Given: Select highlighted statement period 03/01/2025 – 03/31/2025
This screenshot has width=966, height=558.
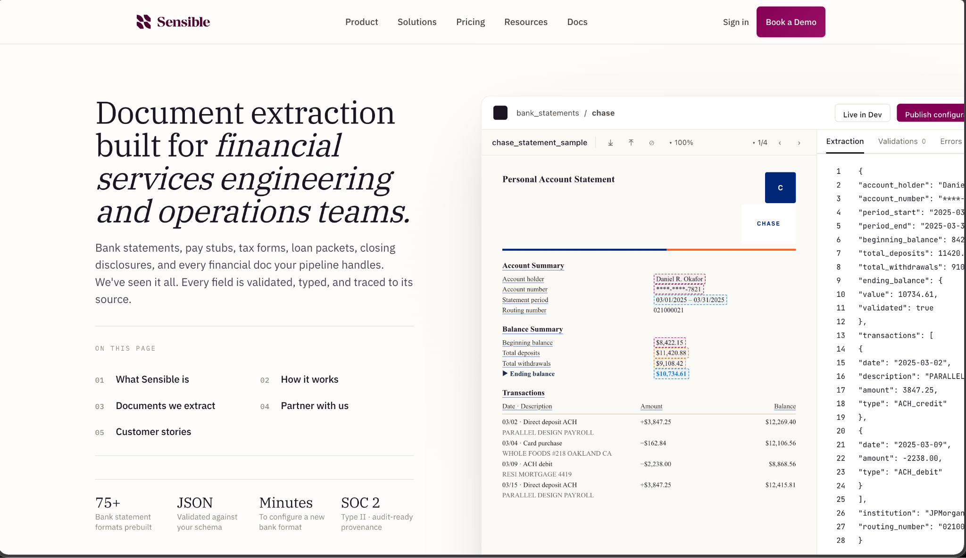Looking at the screenshot, I should coord(690,300).
